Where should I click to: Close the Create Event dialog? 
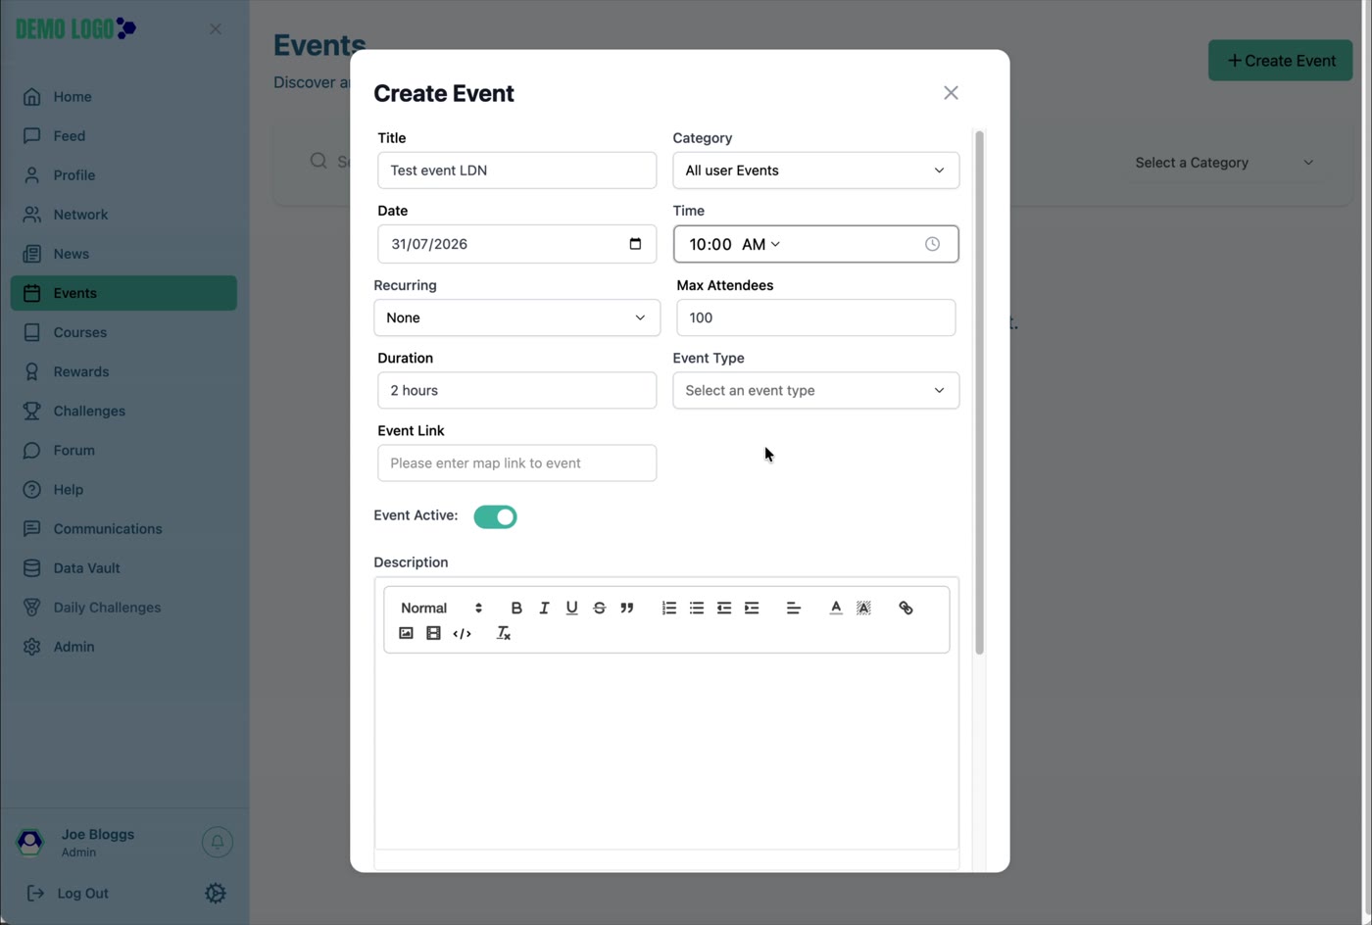tap(951, 93)
